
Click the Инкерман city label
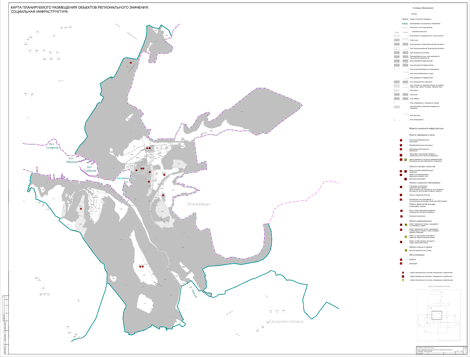(x=199, y=204)
